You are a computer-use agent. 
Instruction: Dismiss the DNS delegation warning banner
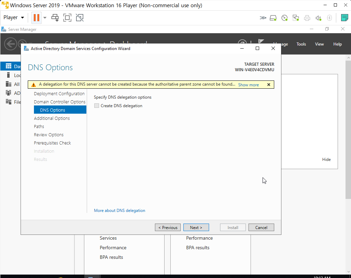click(x=269, y=85)
